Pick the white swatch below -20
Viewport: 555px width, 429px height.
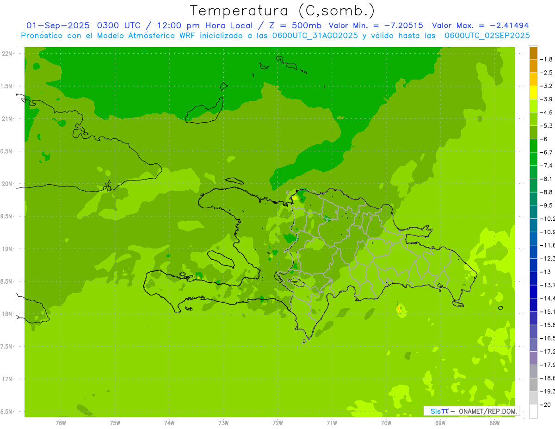[x=533, y=411]
